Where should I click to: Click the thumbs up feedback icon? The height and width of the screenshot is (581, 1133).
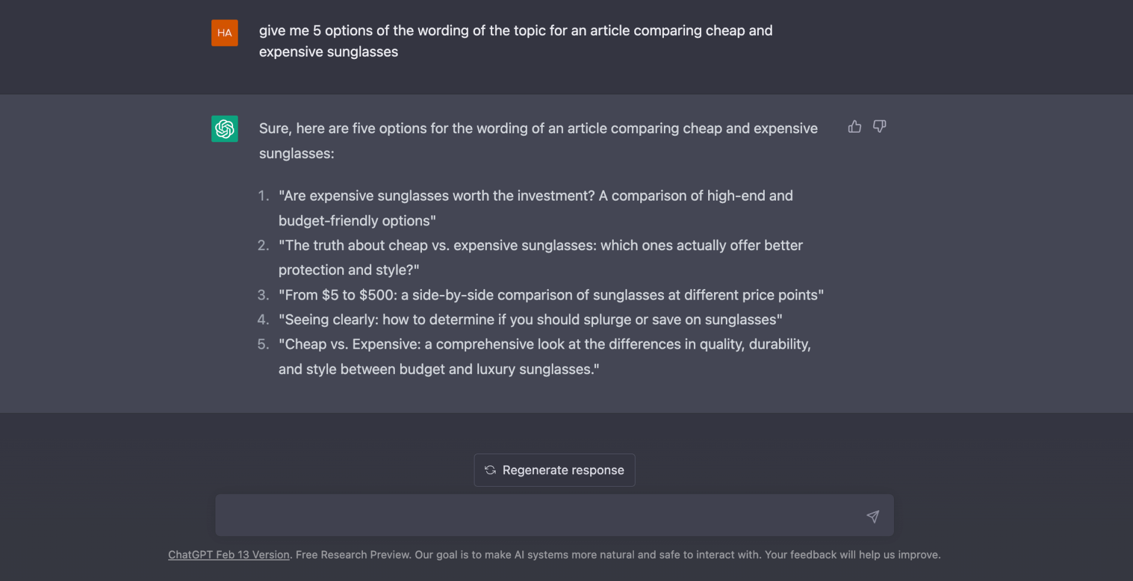854,127
